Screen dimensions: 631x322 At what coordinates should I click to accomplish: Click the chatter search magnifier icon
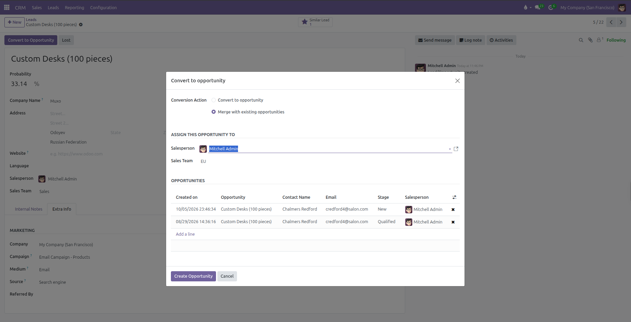(581, 40)
